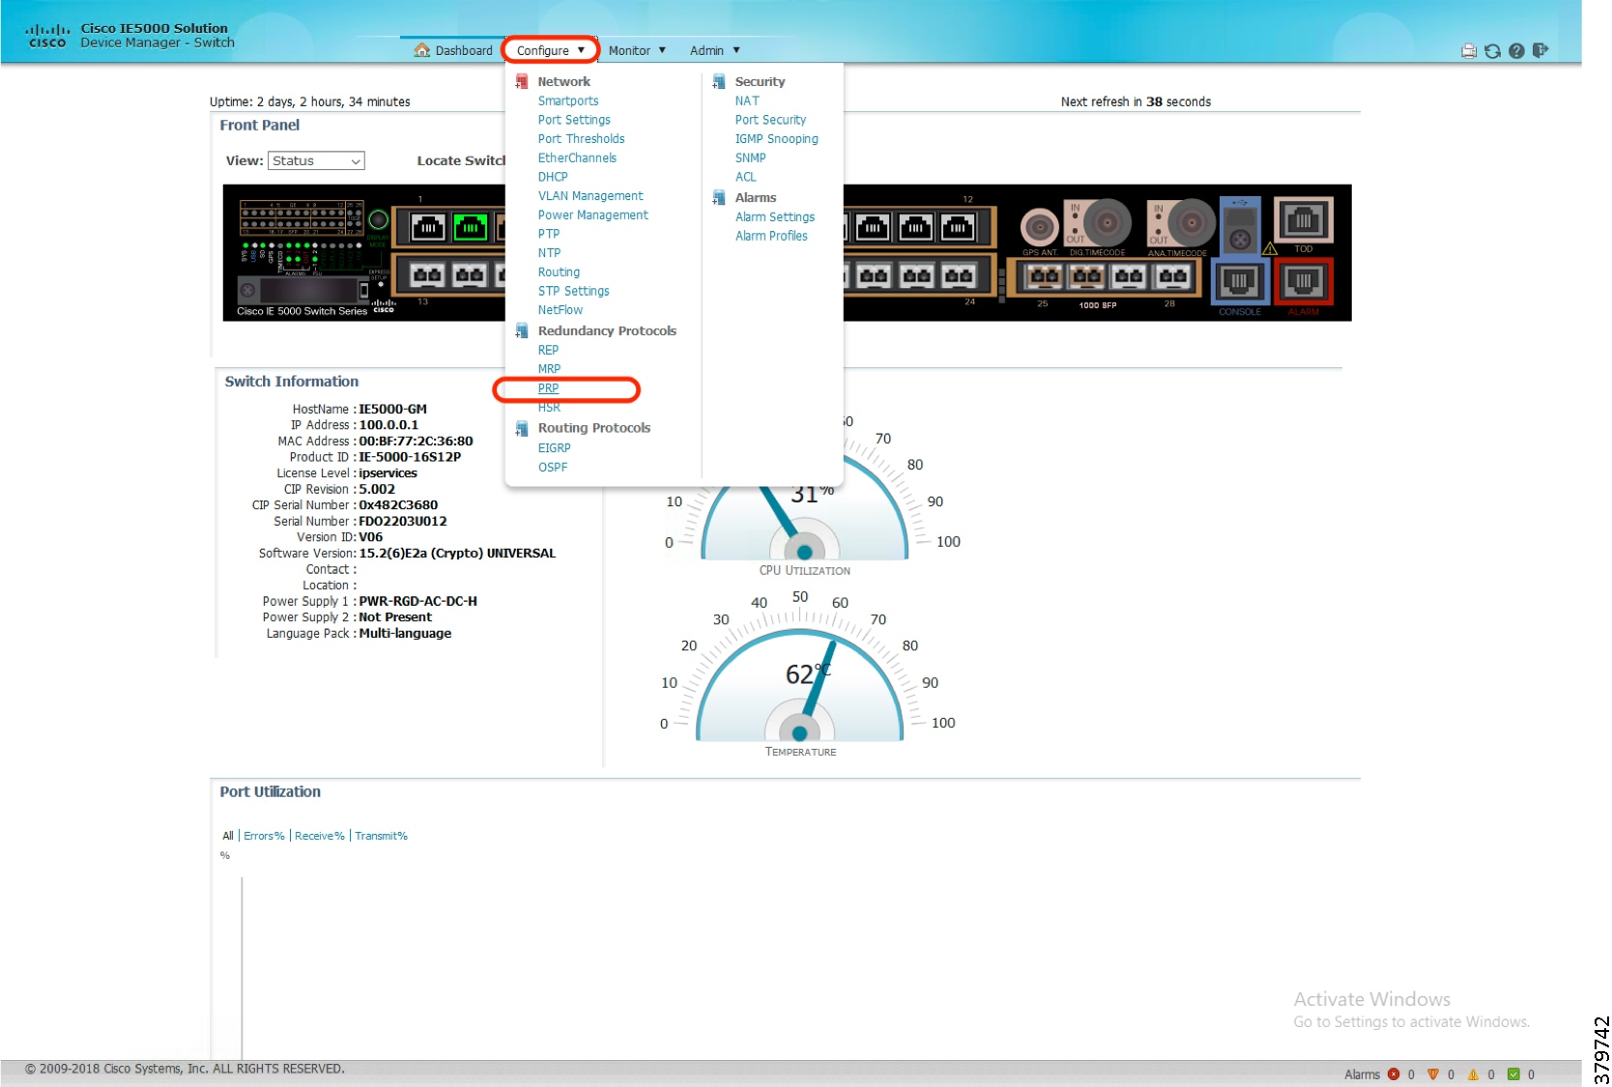Click port 12 on the front panel

click(x=958, y=228)
